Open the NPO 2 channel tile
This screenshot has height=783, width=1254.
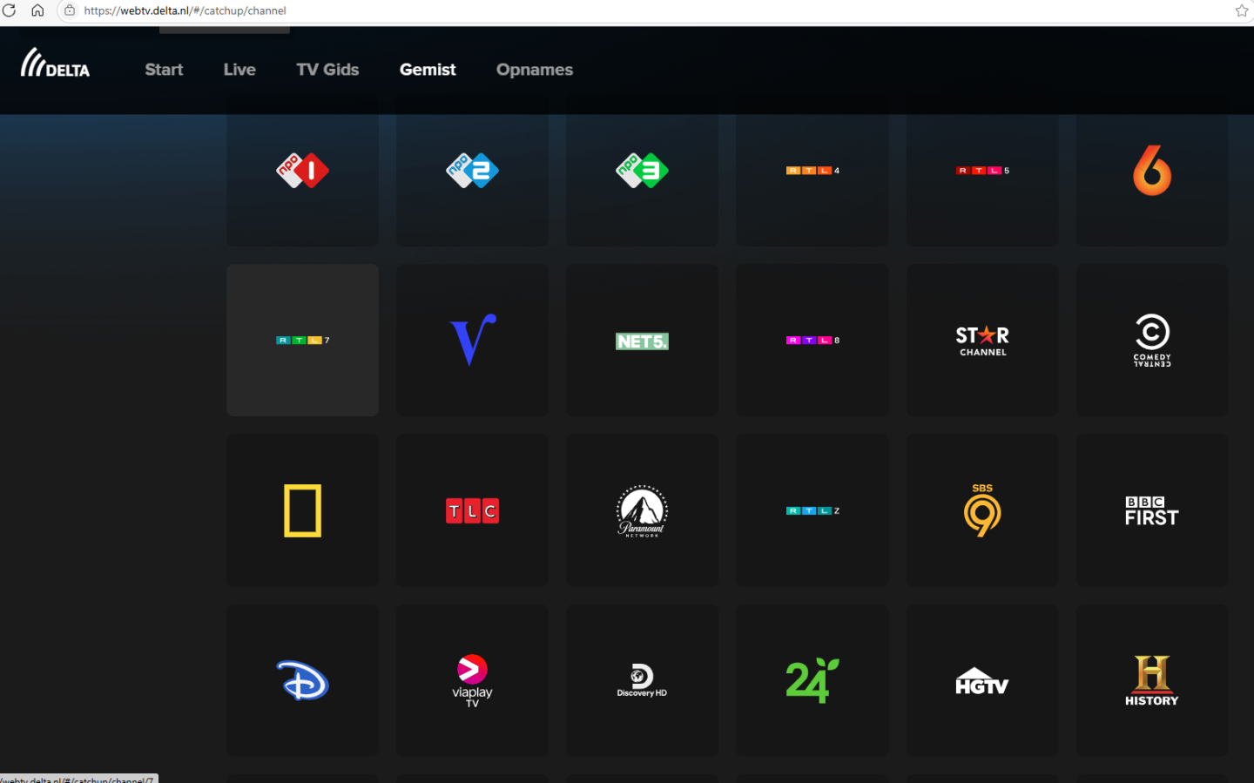click(x=472, y=171)
